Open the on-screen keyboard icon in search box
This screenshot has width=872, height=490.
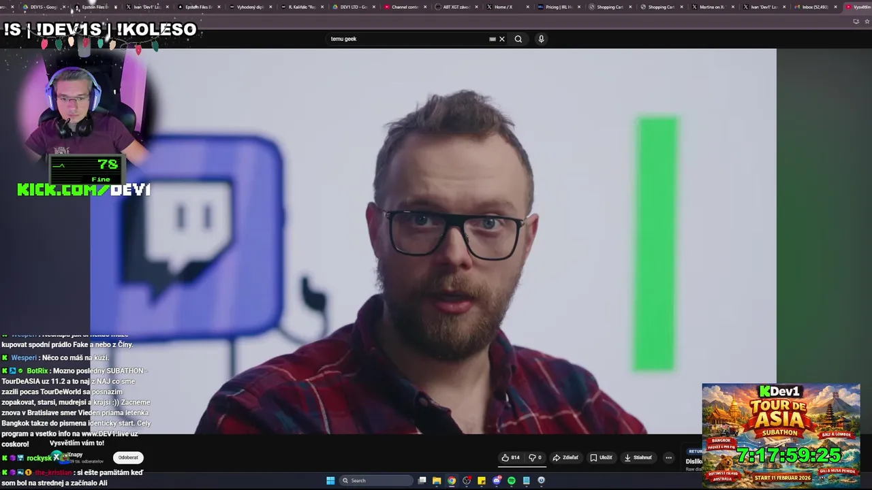click(493, 39)
